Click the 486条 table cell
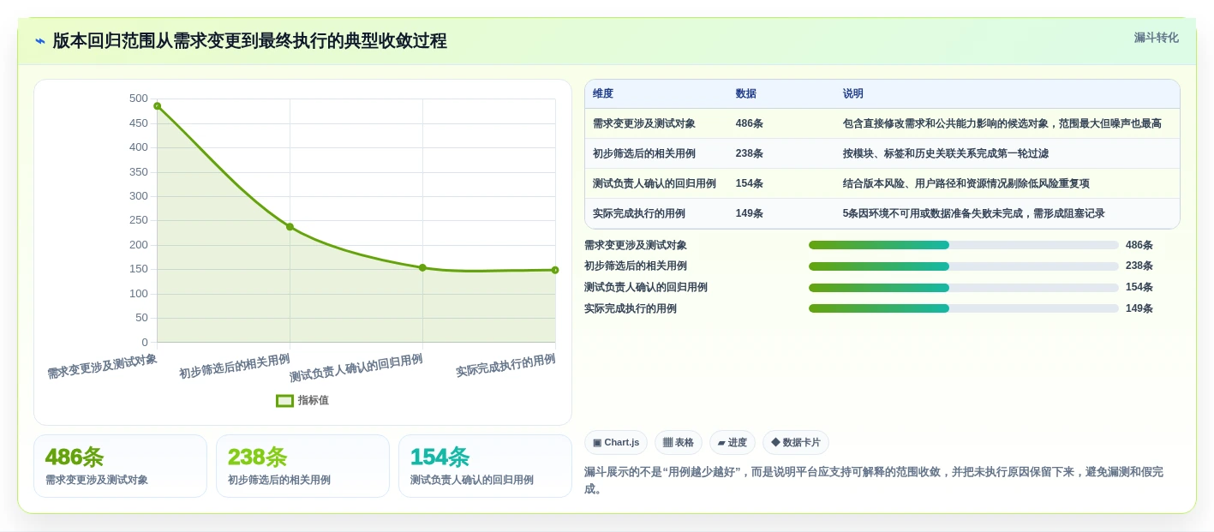1214x532 pixels. tap(750, 123)
